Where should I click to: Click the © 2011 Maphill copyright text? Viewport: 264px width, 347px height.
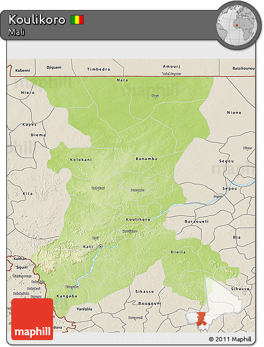point(230,339)
